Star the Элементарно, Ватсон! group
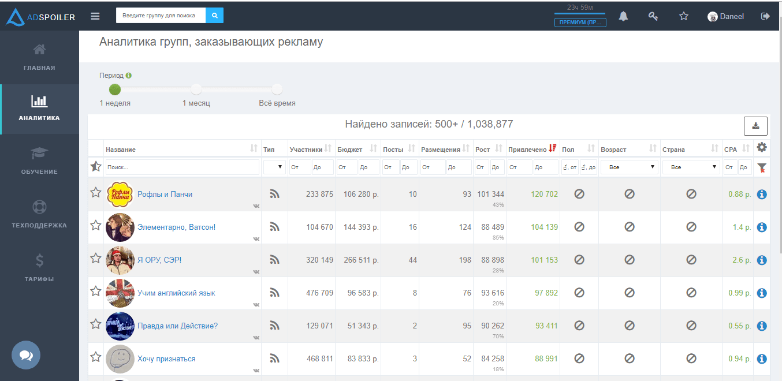This screenshot has width=782, height=381. tap(96, 225)
